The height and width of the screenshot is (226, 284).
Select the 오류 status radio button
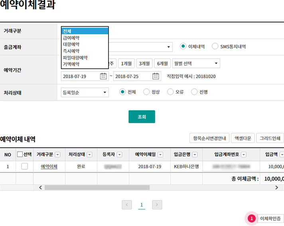pyautogui.click(x=170, y=92)
